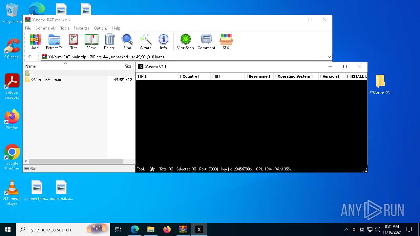420x236 pixels.
Task: Click the [ Version ] column header
Action: (x=331, y=76)
